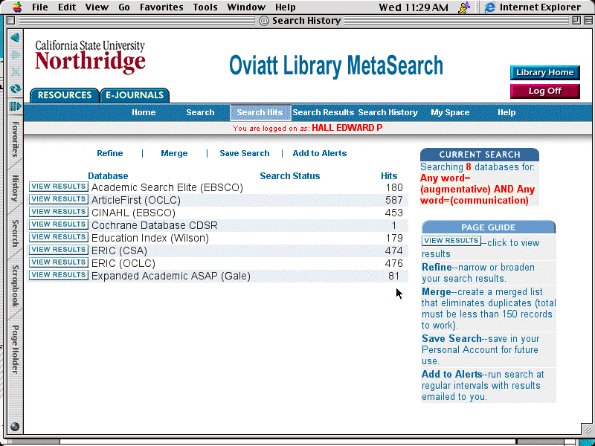
Task: Open the Go menu
Action: pyautogui.click(x=124, y=7)
